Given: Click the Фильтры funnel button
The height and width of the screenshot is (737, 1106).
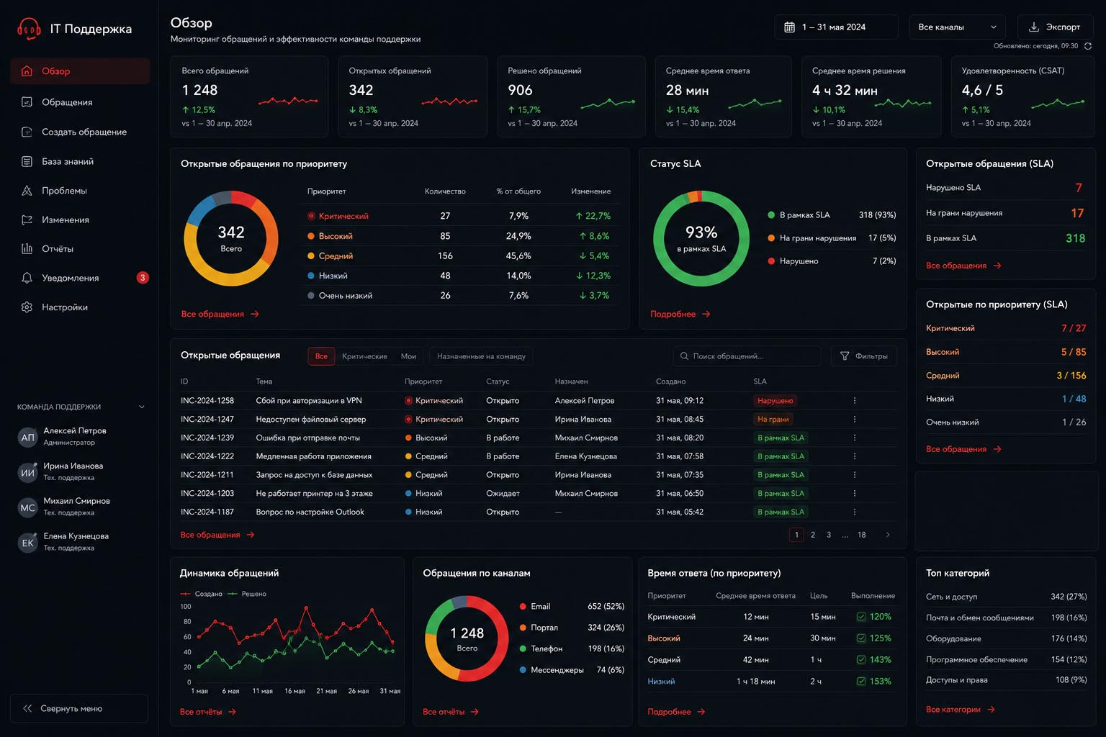Looking at the screenshot, I should click(x=864, y=356).
